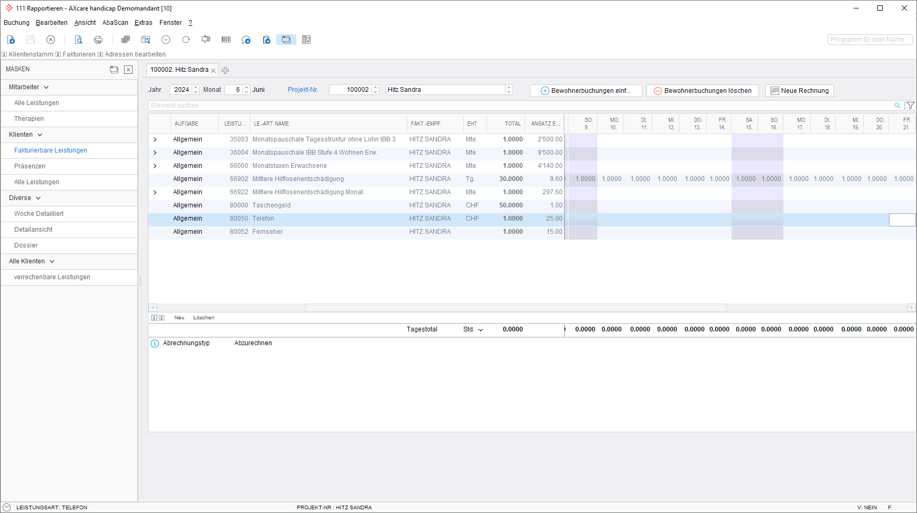Click the window search icon
The width and height of the screenshot is (917, 513).
tap(146, 40)
